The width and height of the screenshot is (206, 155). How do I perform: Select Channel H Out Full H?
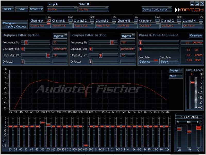(192, 25)
